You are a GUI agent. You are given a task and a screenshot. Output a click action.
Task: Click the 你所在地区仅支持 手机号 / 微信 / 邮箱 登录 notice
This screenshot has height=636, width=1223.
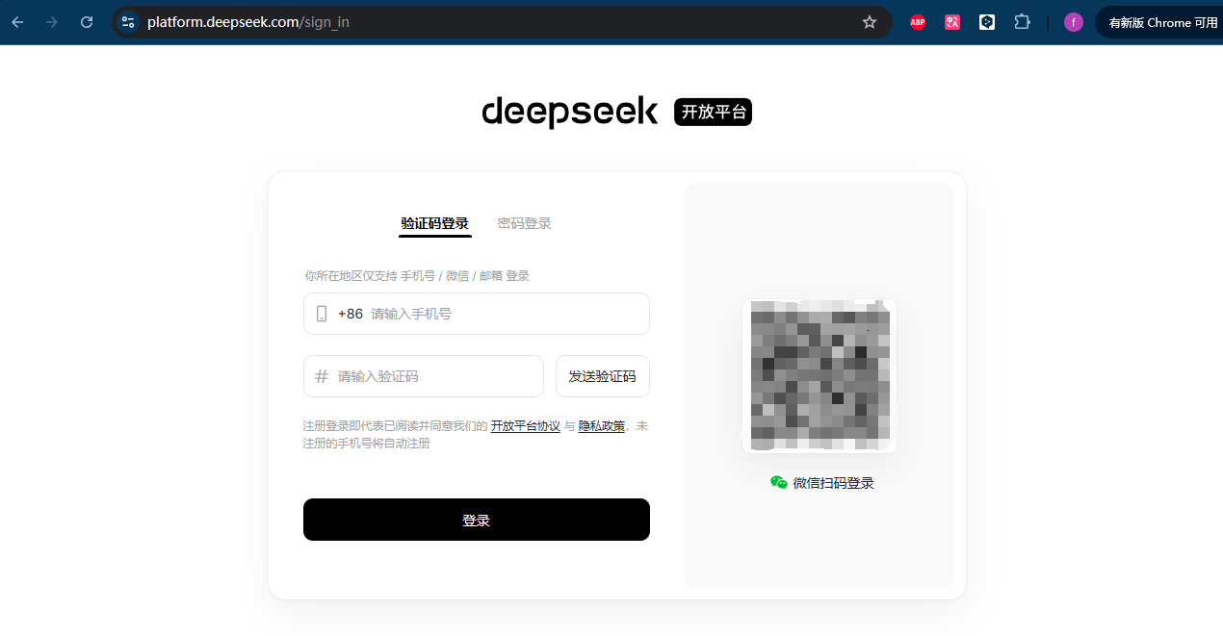[x=417, y=276]
